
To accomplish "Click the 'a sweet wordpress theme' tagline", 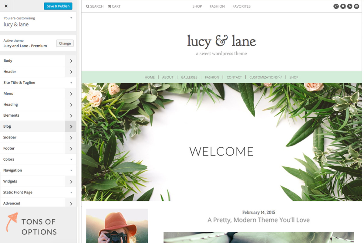I will tap(221, 54).
